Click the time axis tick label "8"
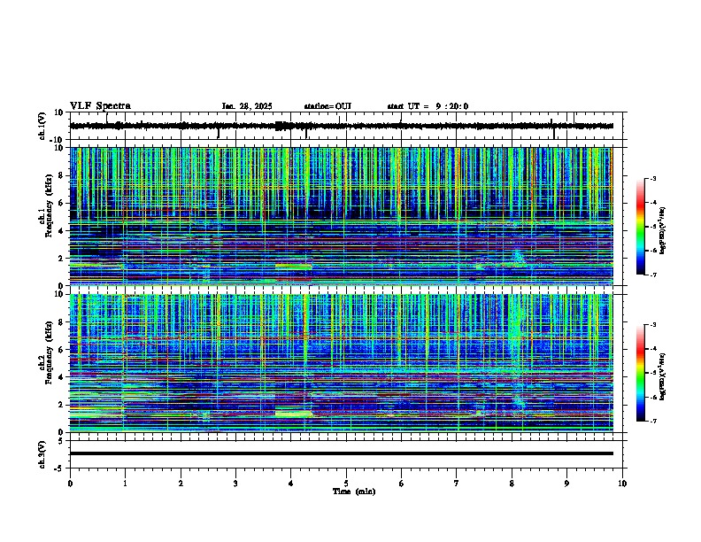The image size is (701, 542). pyautogui.click(x=512, y=484)
